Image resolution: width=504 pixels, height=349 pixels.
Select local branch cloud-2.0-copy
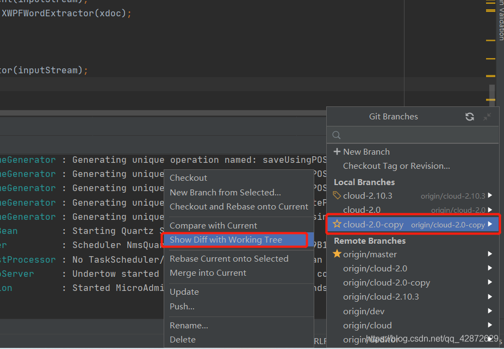(x=413, y=224)
